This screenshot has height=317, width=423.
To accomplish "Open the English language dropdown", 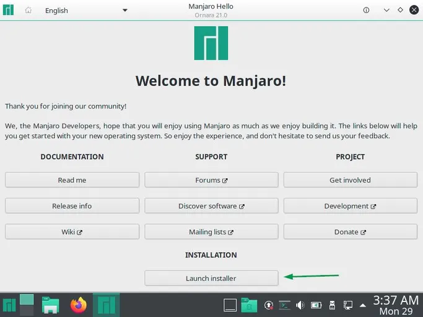I will pyautogui.click(x=85, y=11).
